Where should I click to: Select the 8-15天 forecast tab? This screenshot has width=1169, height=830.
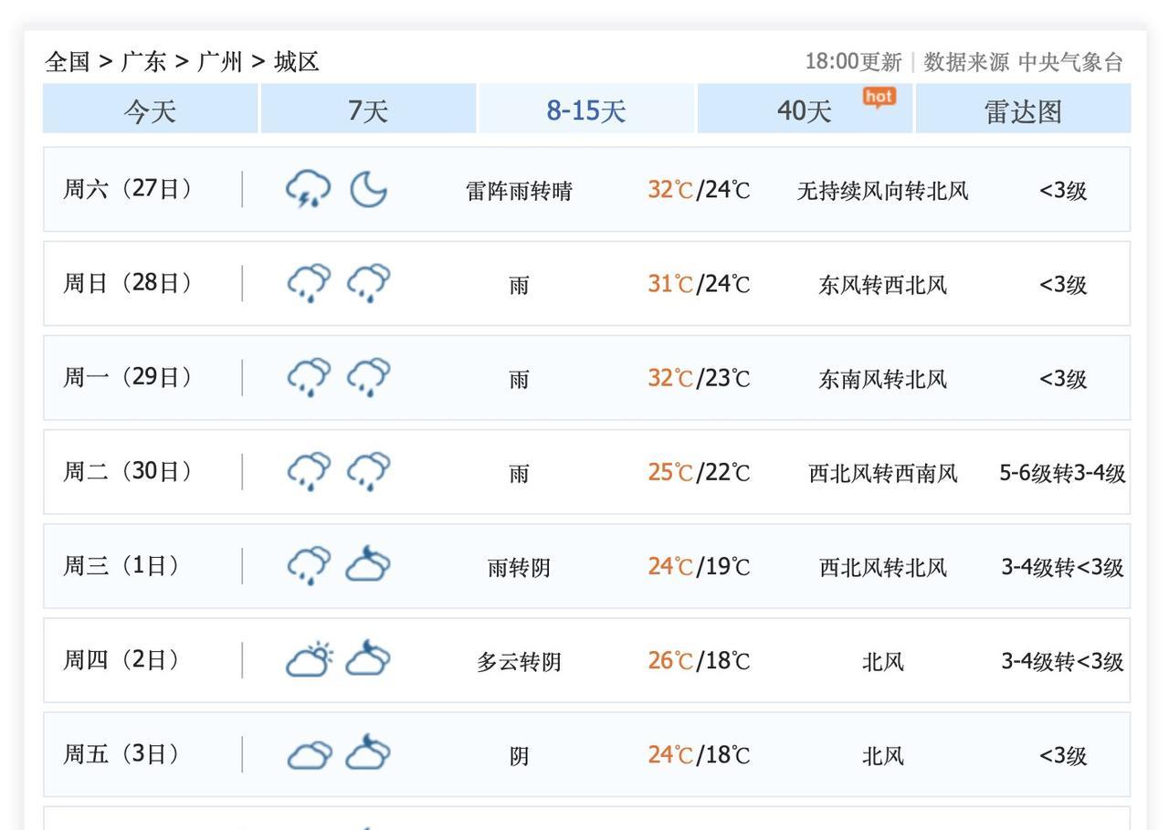(x=586, y=110)
